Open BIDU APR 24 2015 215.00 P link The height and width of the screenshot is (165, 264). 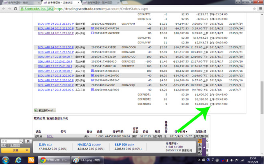(x=56, y=33)
